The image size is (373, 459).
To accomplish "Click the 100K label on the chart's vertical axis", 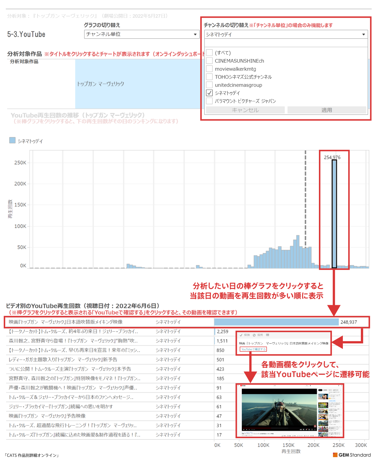I will pyautogui.click(x=20, y=226).
